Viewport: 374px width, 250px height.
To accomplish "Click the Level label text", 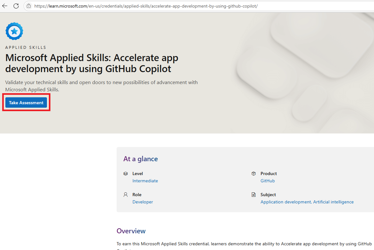I will pos(138,173).
